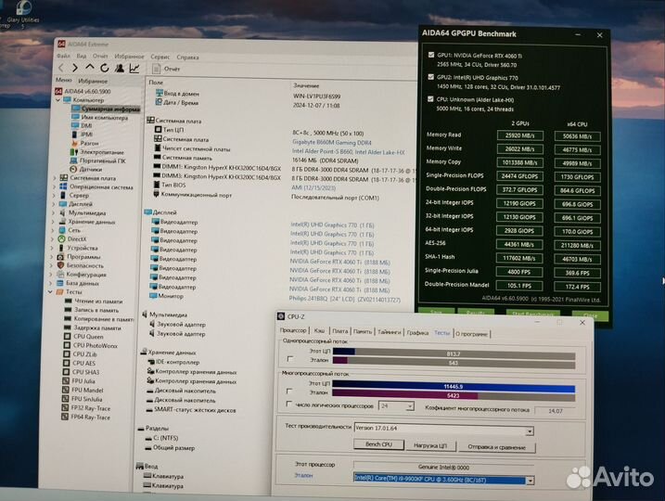Viewport: 665px width, 501px height.
Task: Open the Эталон reference processor dropdown
Action: pyautogui.click(x=530, y=481)
